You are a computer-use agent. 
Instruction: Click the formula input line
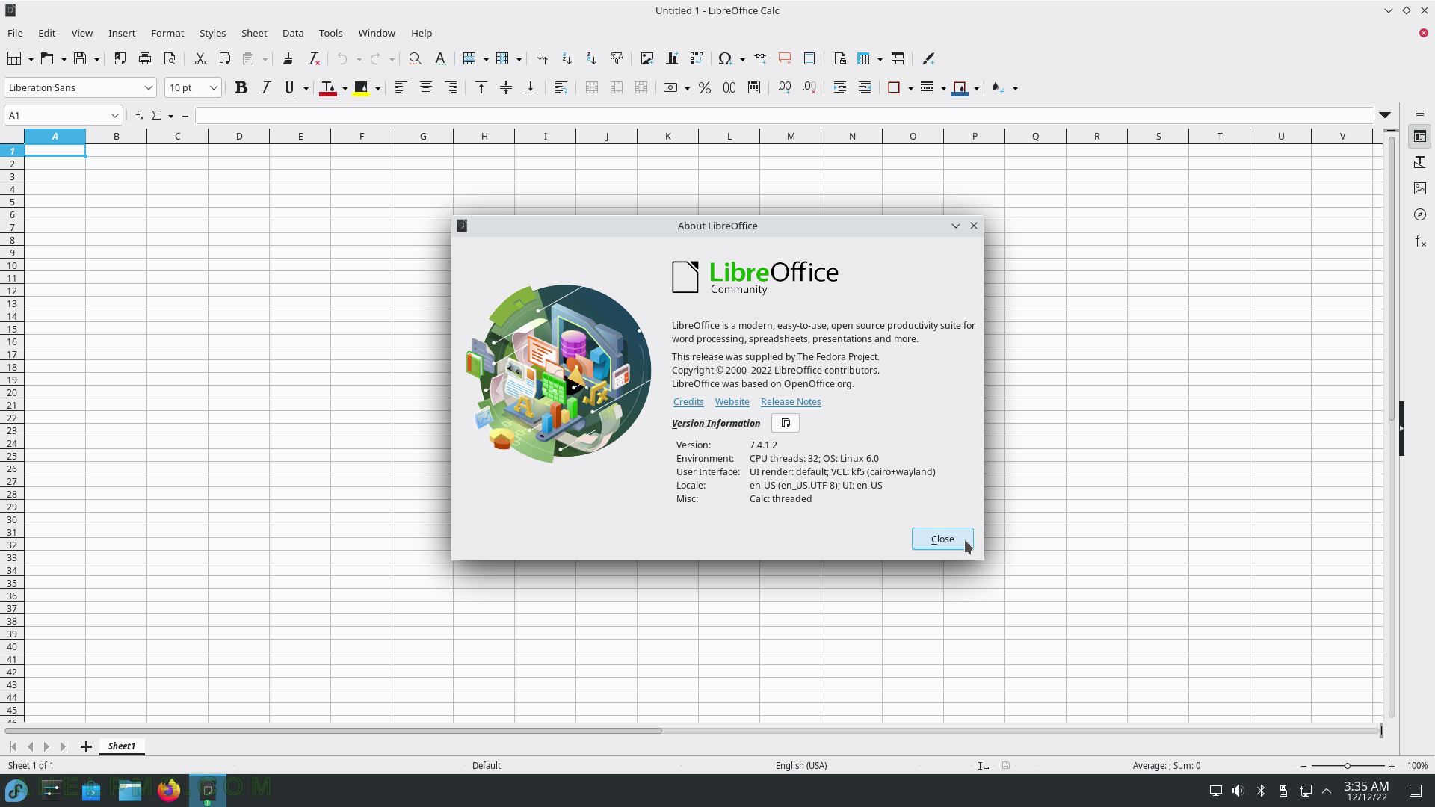(x=784, y=115)
